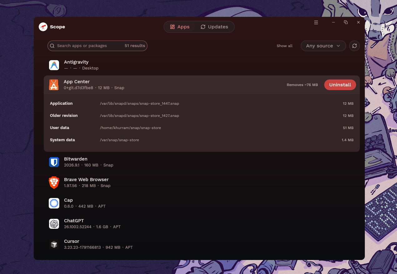397x274 pixels.
Task: Click the Antigravity app icon
Action: point(54,65)
